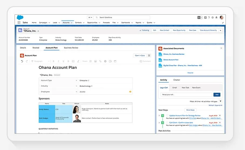Open the Enterprise account type picklist
This screenshot has height=150, width=245.
(84, 80)
